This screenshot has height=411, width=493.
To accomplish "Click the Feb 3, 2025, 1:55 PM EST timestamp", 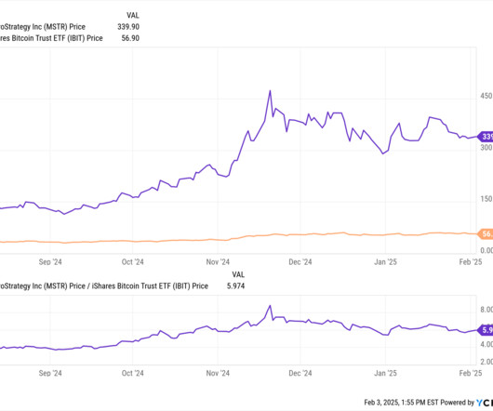I will [x=401, y=403].
